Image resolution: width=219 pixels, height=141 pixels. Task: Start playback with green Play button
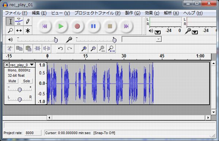pyautogui.click(x=61, y=26)
